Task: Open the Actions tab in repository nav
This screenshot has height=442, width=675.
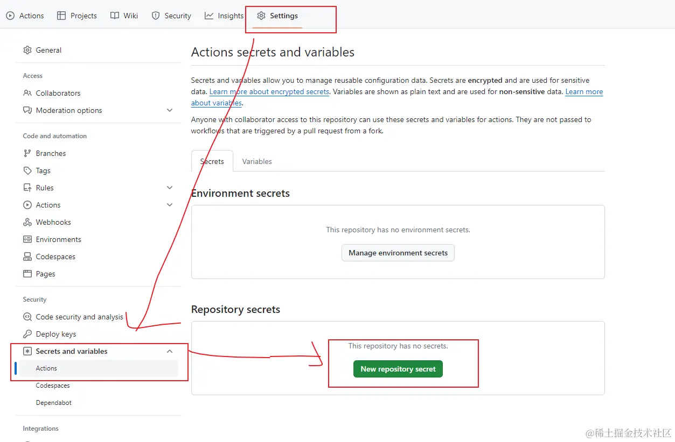Action: pyautogui.click(x=25, y=16)
